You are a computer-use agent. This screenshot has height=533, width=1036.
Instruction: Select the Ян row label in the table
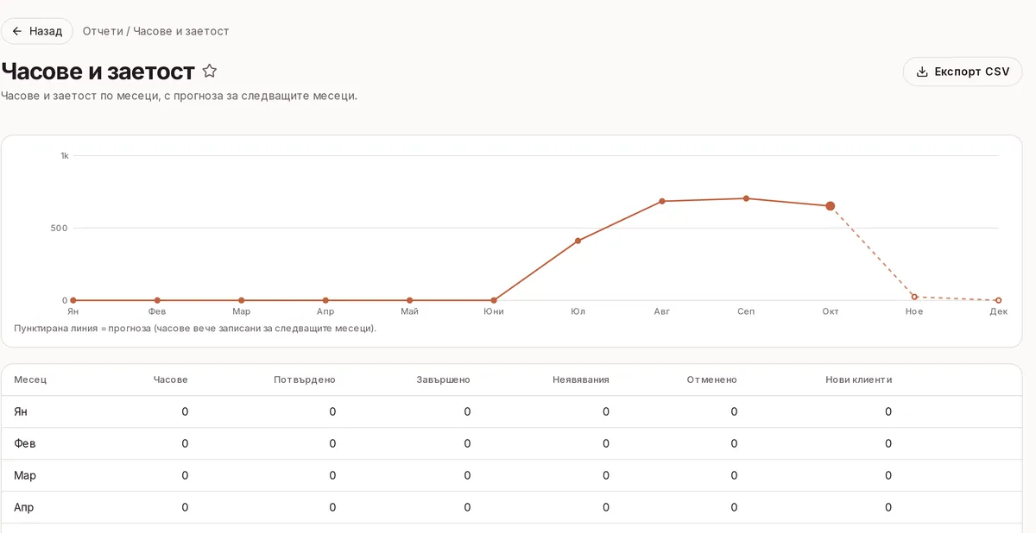[21, 411]
